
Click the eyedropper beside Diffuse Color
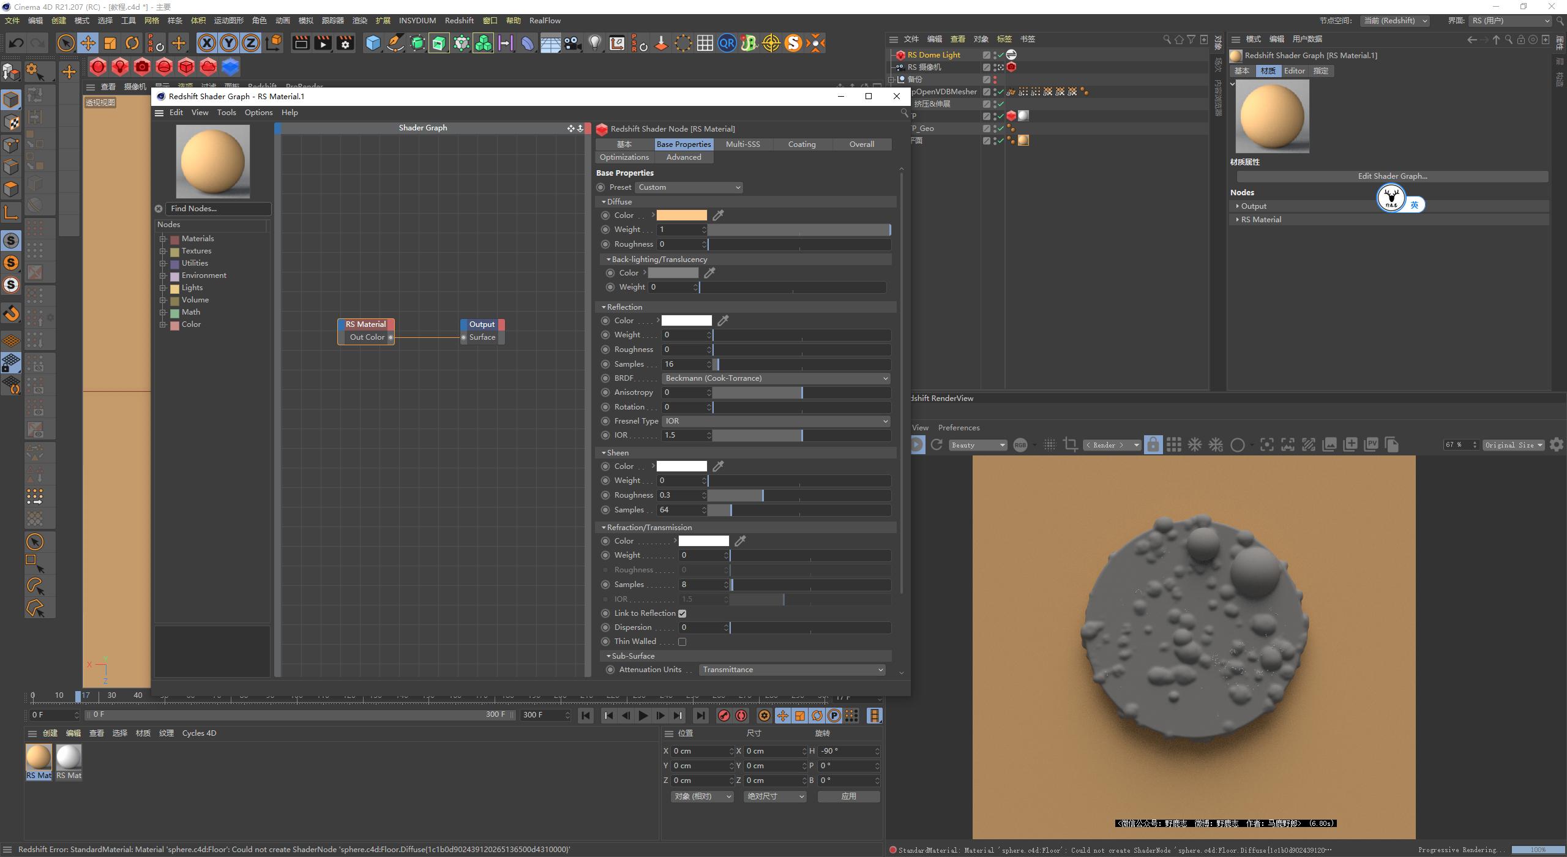click(x=718, y=215)
